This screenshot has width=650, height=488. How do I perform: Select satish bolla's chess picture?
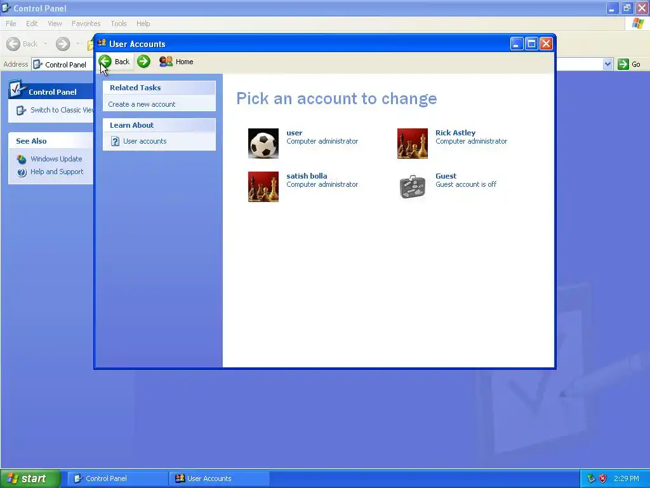[x=263, y=187]
